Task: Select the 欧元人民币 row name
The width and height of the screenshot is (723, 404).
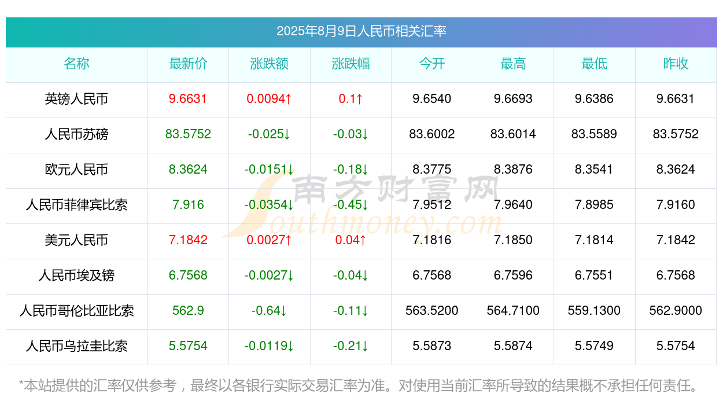Action: pyautogui.click(x=76, y=170)
